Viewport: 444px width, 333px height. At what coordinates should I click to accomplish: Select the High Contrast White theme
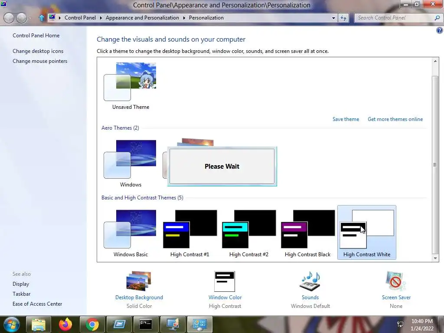click(x=367, y=232)
